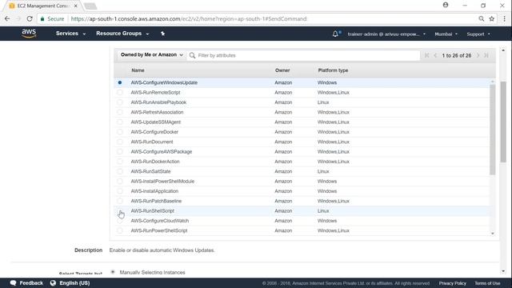Viewport: 512px width, 288px height.
Task: Bookmark page with star icon
Action: click(492, 19)
